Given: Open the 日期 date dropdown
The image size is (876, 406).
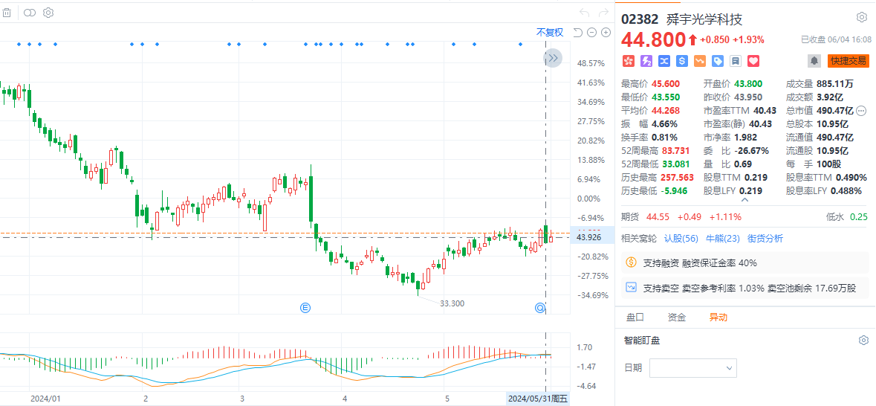Looking at the screenshot, I should click(x=692, y=367).
